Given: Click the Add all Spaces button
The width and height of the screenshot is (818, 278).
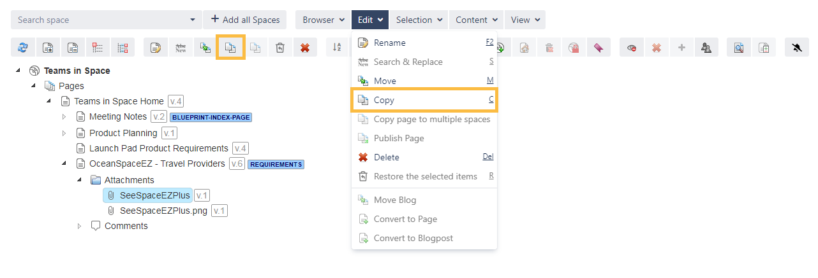Looking at the screenshot, I should coord(245,20).
